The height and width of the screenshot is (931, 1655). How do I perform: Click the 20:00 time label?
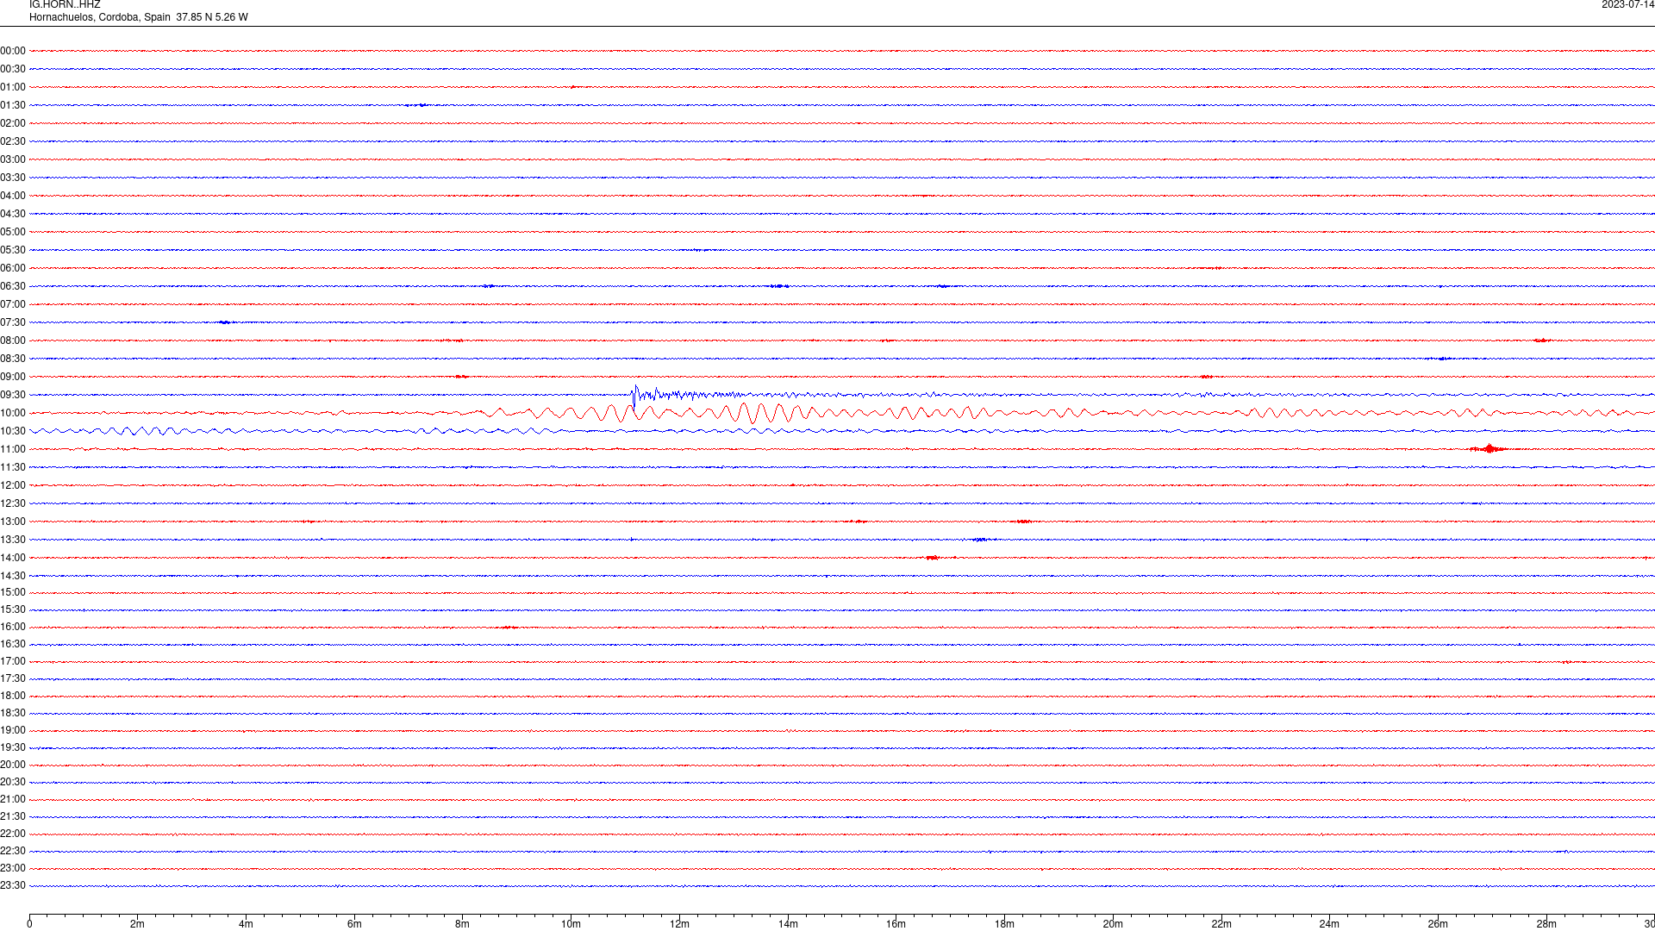pos(13,765)
